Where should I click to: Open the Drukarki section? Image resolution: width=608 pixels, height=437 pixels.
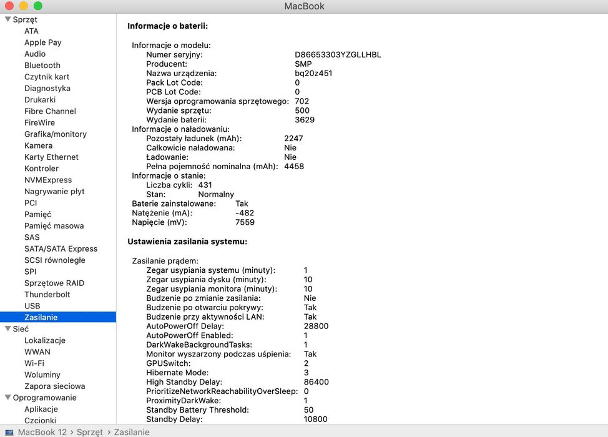click(x=40, y=100)
